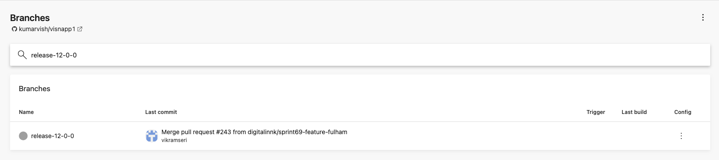Click the Last build column header

[x=634, y=112]
